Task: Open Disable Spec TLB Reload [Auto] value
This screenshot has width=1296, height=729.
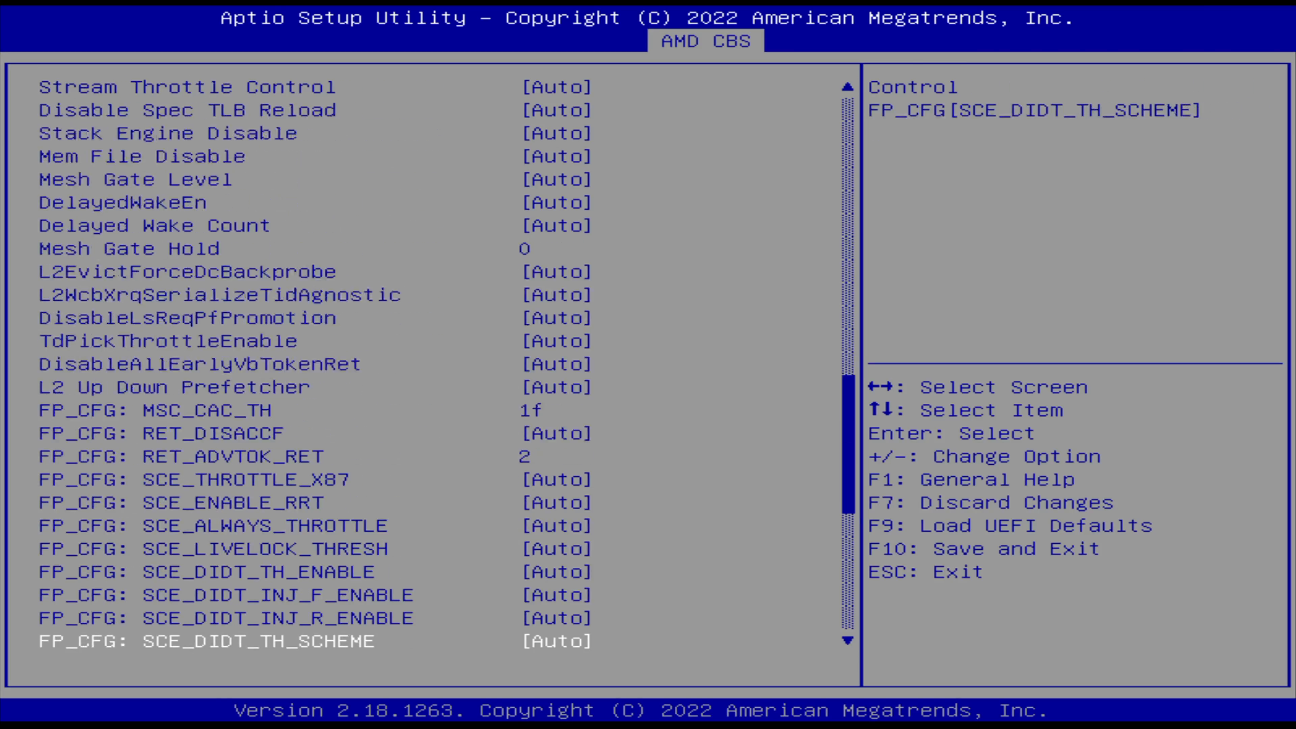Action: point(557,110)
